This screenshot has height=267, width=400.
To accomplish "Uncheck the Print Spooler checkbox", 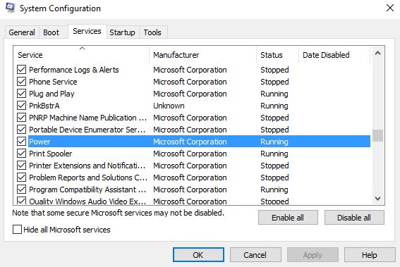I will pyautogui.click(x=21, y=154).
